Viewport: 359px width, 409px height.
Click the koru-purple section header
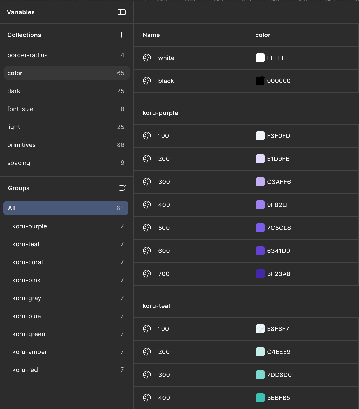[x=160, y=113]
